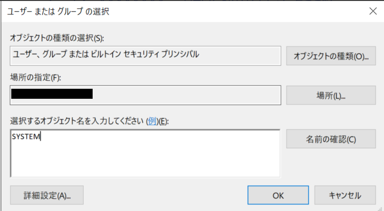The width and height of the screenshot is (384, 211).
Task: Close the ユーザー または グループ の選択 dialog
Action: [x=373, y=12]
